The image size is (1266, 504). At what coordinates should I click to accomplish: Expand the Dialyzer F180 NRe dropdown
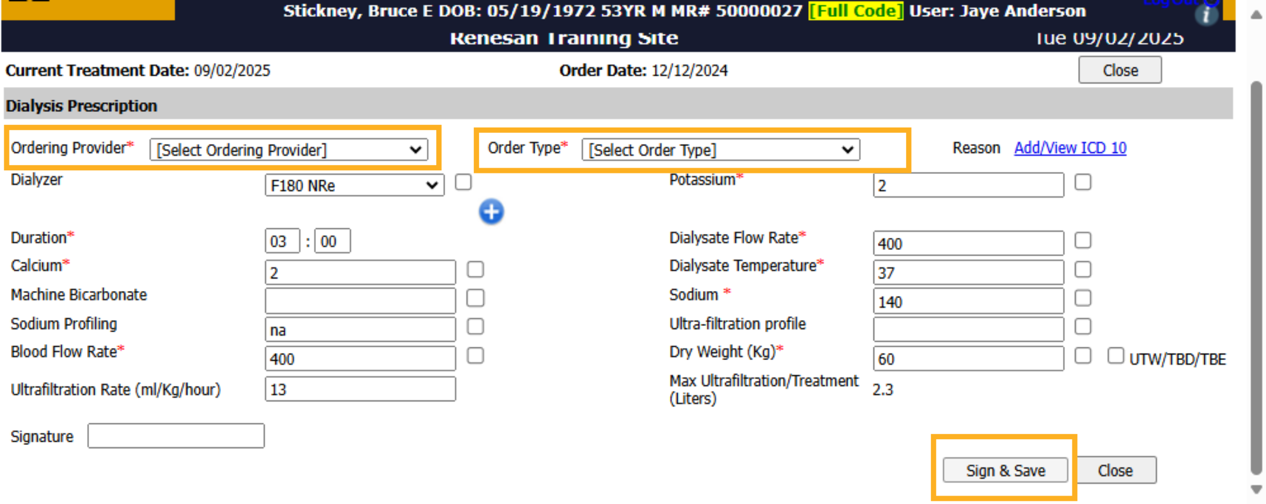point(354,185)
